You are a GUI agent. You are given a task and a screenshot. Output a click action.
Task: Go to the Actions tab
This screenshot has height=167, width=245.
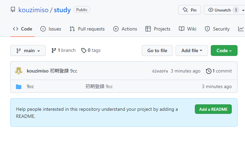pos(125,29)
